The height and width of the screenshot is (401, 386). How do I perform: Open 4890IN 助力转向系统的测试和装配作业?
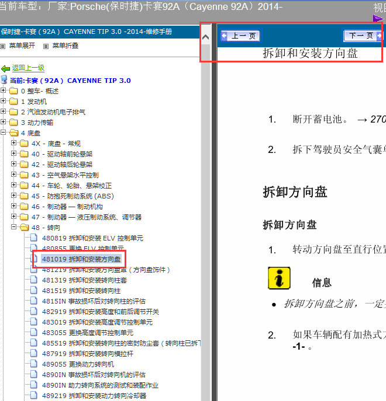[x=100, y=385]
